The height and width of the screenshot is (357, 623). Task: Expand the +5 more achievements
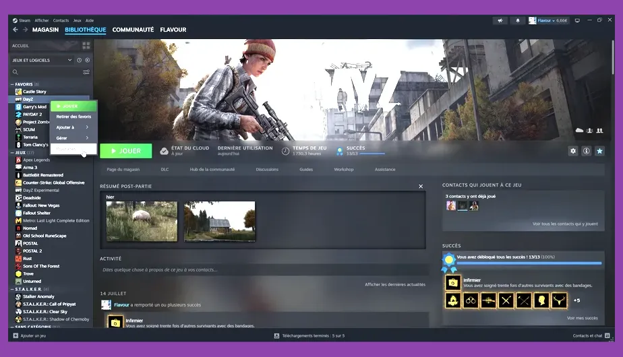577,300
